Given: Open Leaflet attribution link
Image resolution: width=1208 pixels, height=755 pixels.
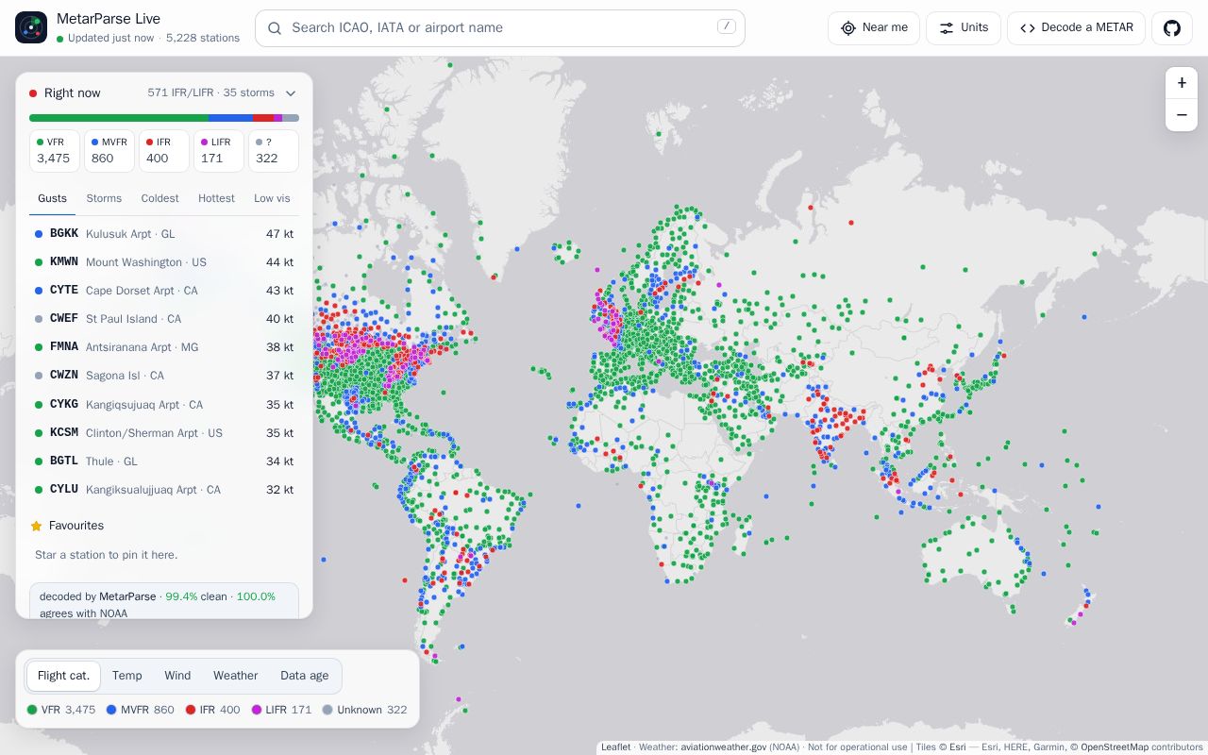Looking at the screenshot, I should click(615, 747).
